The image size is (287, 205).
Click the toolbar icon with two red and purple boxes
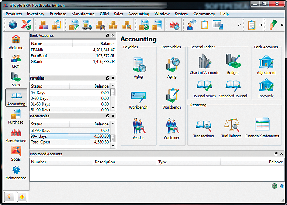click(43, 25)
